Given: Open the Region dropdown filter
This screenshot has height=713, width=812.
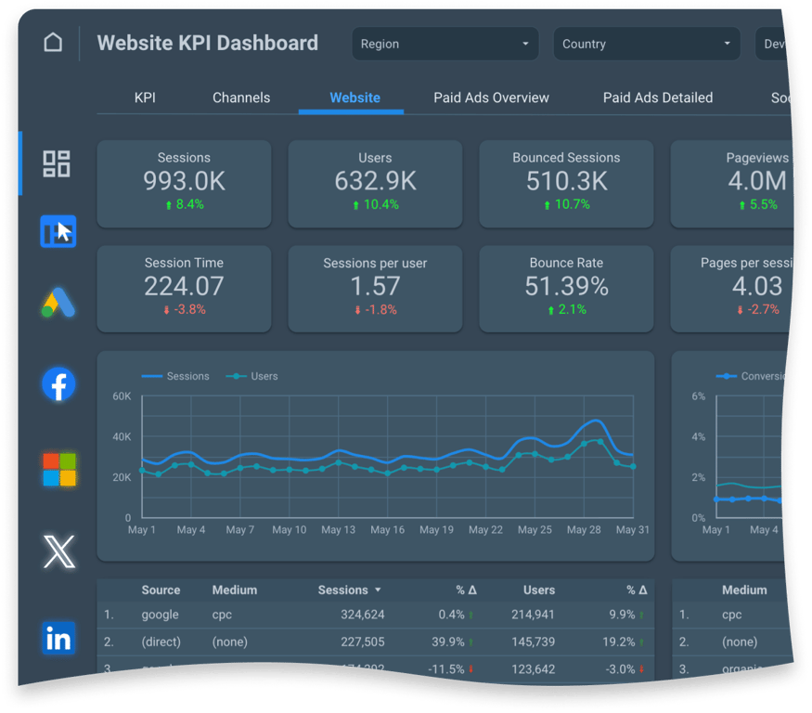Looking at the screenshot, I should (445, 44).
